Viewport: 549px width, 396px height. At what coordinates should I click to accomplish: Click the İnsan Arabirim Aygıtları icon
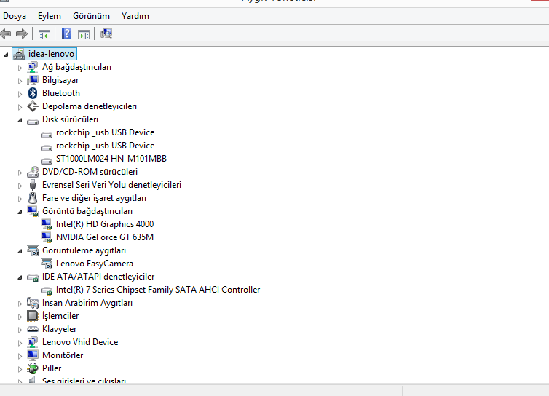point(33,303)
